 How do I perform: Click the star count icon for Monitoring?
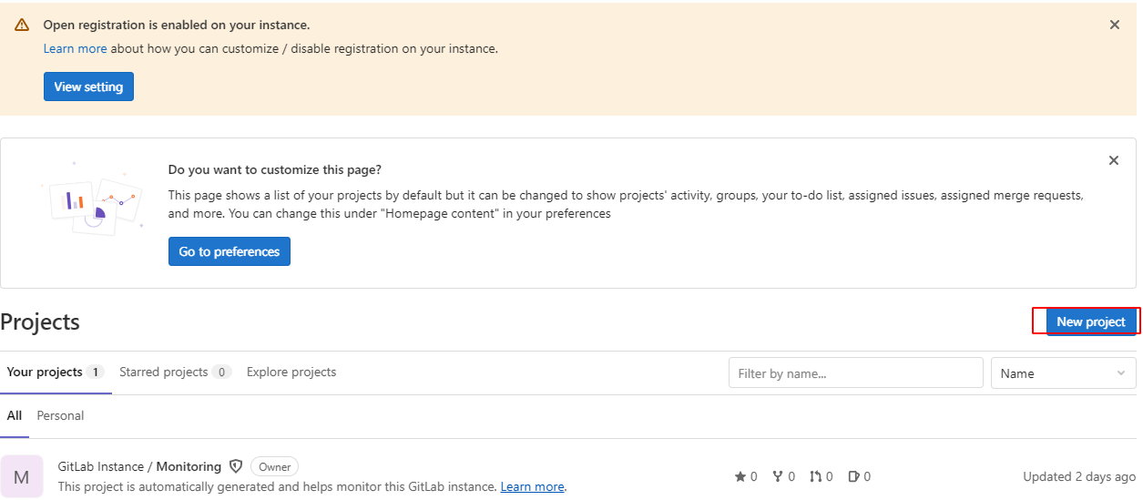(x=740, y=476)
